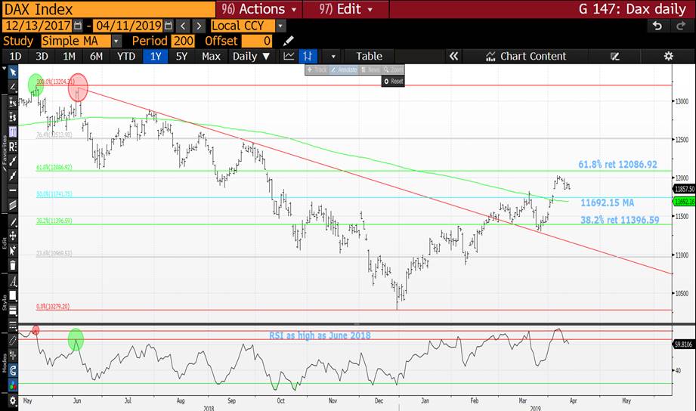Select the 1M range tab
Screen dimensions: 696x411
(x=69, y=57)
